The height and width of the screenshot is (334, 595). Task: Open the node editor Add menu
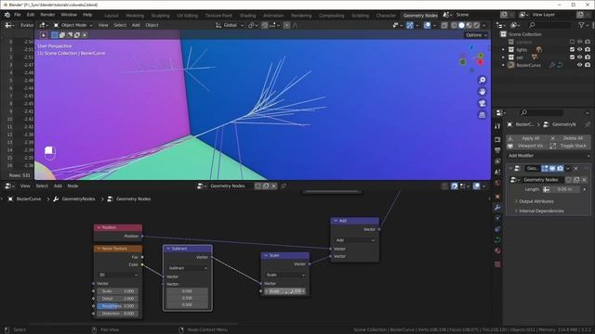(x=58, y=186)
